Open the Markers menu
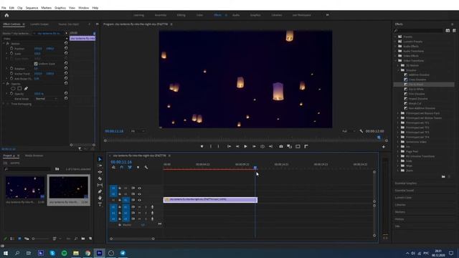This screenshot has height=258, width=459. (x=46, y=8)
